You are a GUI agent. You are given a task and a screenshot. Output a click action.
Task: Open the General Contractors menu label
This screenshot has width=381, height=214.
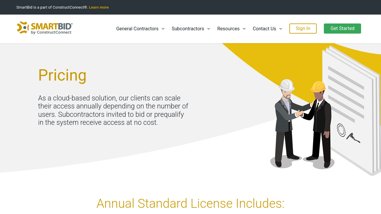(137, 29)
